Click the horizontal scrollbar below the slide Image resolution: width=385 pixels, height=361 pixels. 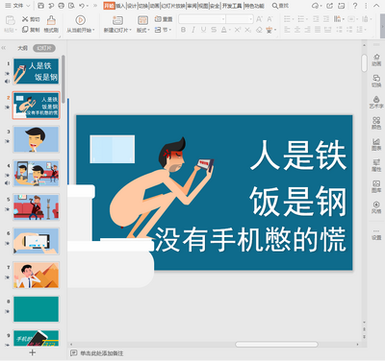[276, 345]
